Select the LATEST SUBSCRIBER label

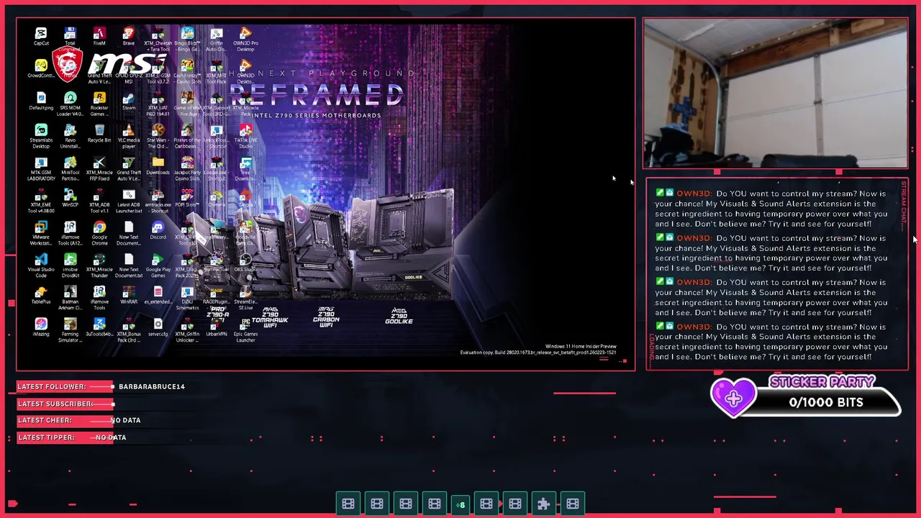[x=56, y=404]
